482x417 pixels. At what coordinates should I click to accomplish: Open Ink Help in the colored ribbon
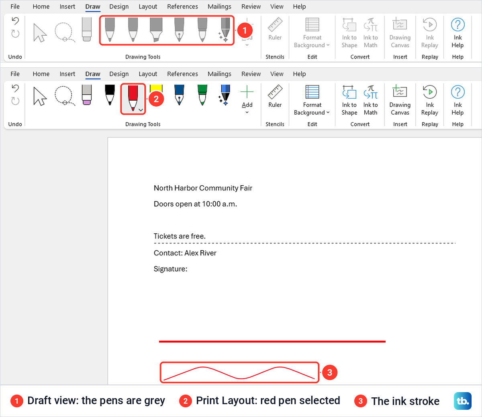click(458, 100)
